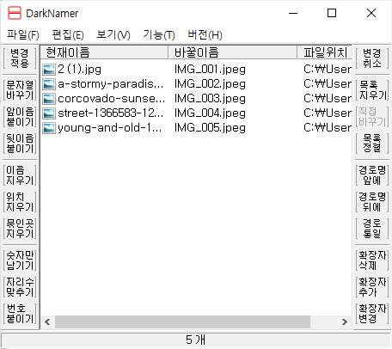Close the DarkNamer window
This screenshot has height=349, width=392.
coord(371,13)
